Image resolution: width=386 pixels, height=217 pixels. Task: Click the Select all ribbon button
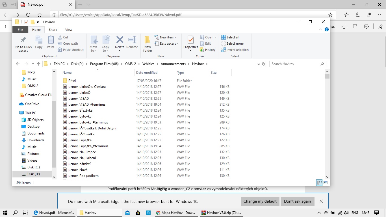pos(230,37)
